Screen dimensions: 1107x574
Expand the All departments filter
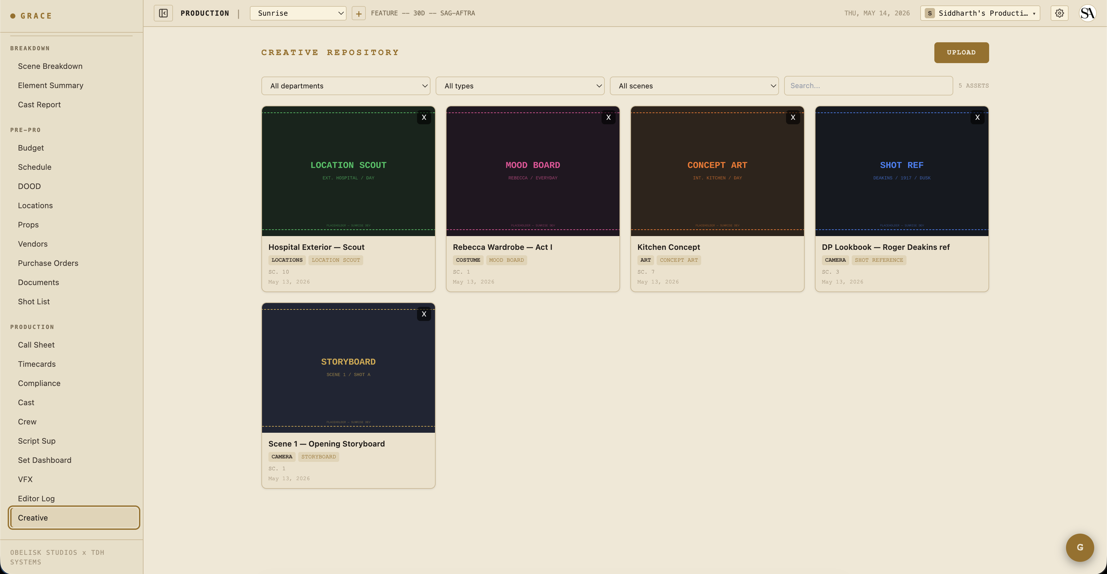click(x=346, y=86)
